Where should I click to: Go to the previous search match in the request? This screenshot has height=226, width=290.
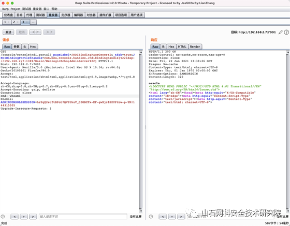click(x=15, y=217)
